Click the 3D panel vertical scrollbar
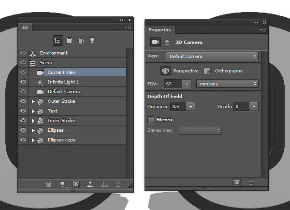 tap(130, 113)
